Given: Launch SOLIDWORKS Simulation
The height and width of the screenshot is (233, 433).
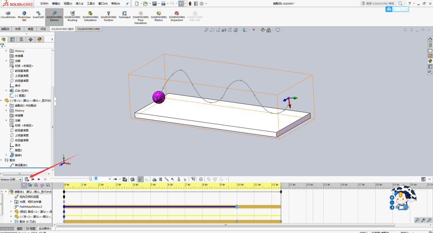Looking at the screenshot, I should click(x=90, y=16).
